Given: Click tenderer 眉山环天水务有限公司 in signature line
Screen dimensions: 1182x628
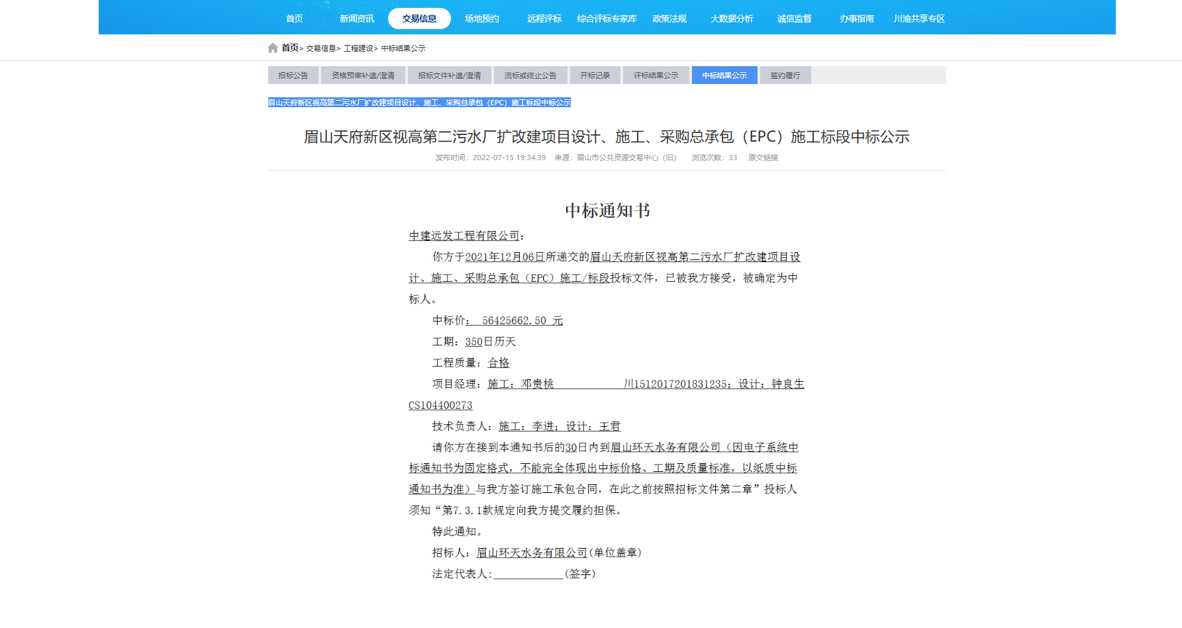Looking at the screenshot, I should tap(532, 553).
